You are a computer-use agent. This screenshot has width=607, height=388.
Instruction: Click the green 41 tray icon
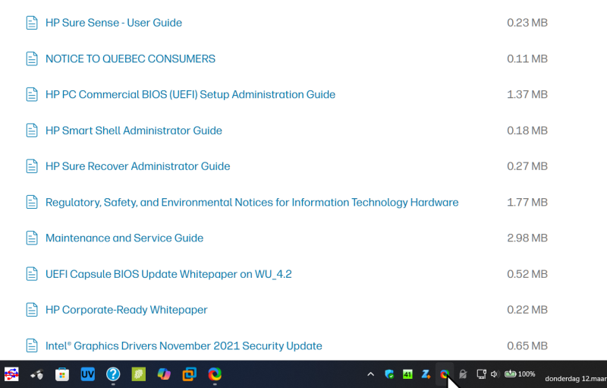[407, 374]
